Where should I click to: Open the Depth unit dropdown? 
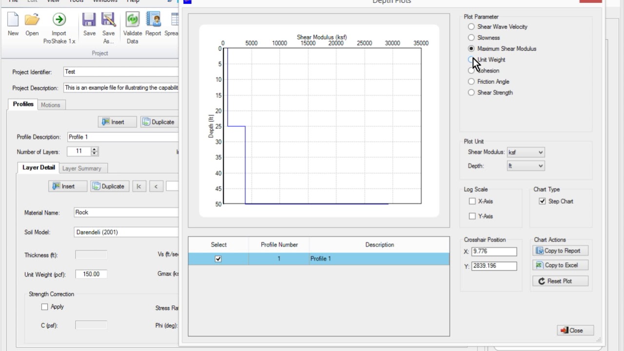526,166
